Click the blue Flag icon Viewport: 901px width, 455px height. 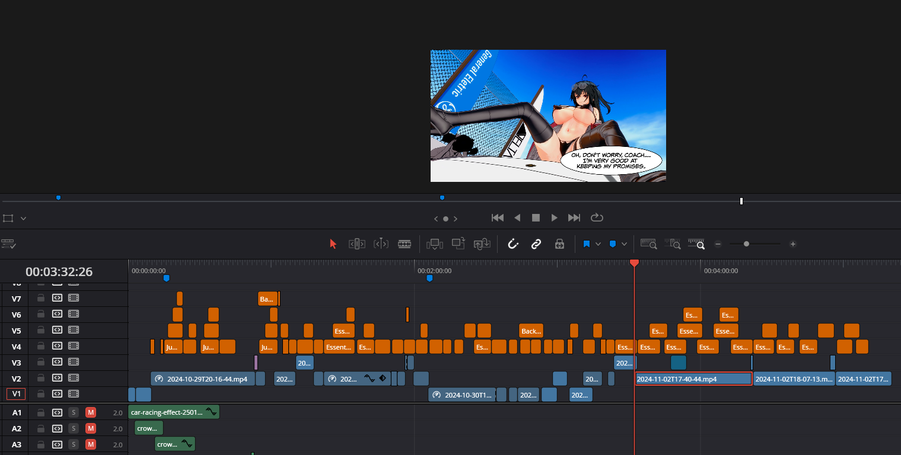pyautogui.click(x=587, y=244)
